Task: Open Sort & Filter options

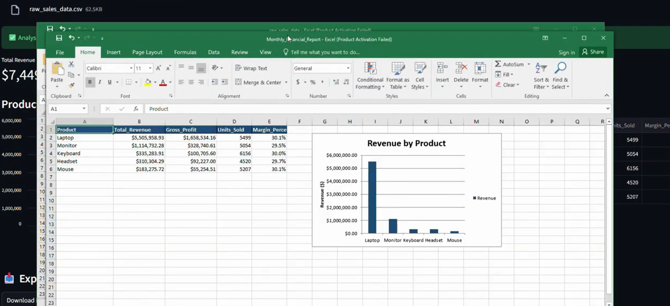Action: [541, 76]
